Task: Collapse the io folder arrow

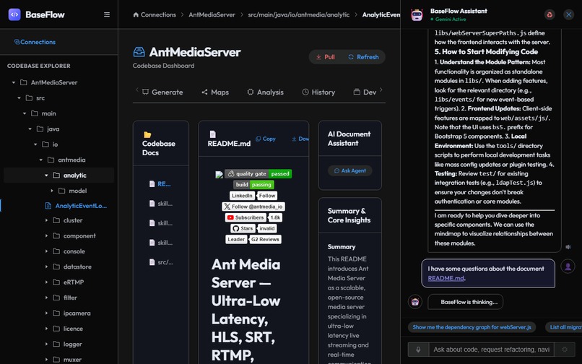Action: pos(35,144)
